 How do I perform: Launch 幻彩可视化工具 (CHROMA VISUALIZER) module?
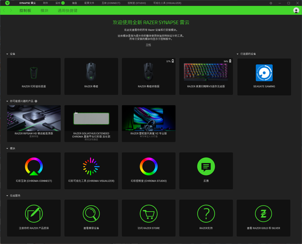click(x=91, y=171)
